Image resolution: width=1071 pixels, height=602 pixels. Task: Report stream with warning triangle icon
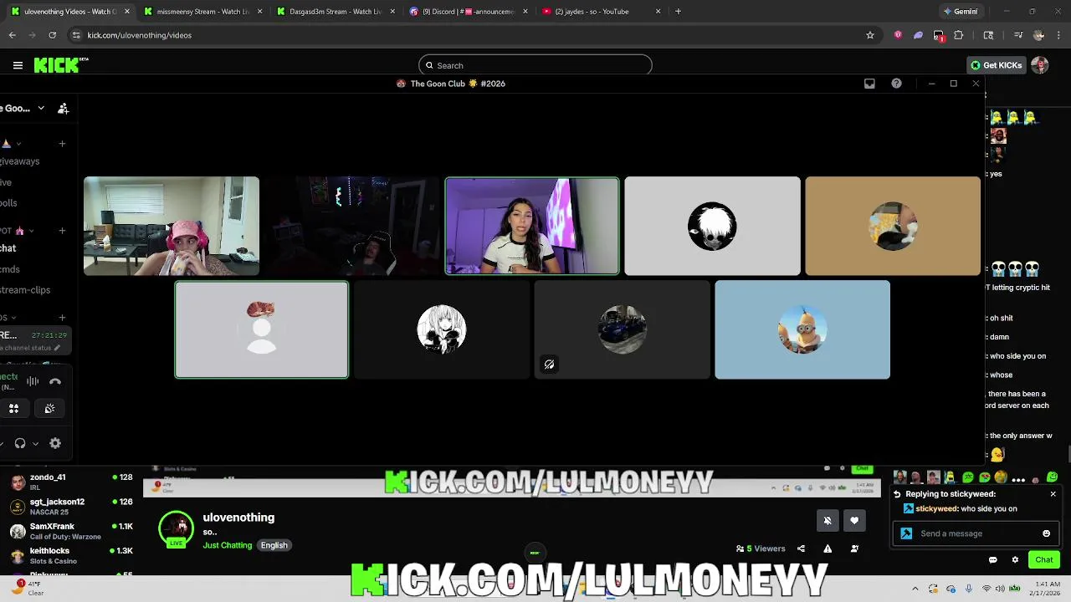click(x=828, y=548)
